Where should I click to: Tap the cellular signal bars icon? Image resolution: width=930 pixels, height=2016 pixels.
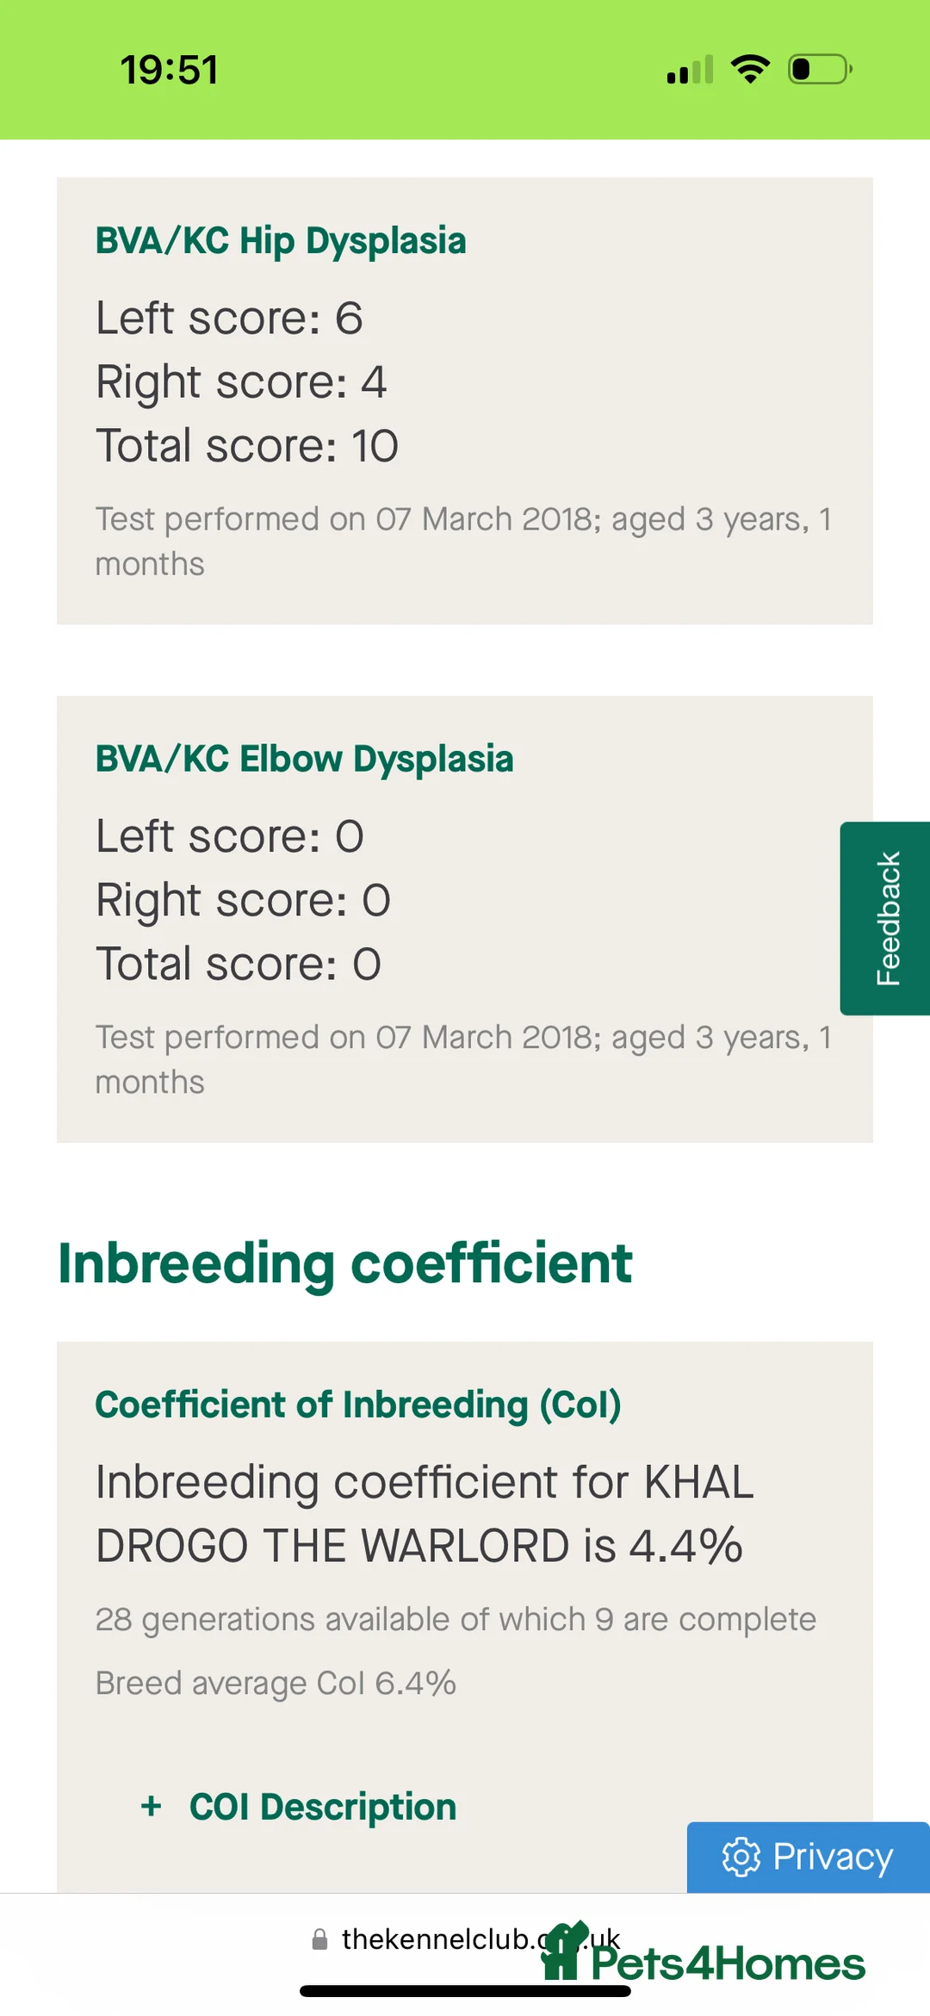tap(690, 70)
